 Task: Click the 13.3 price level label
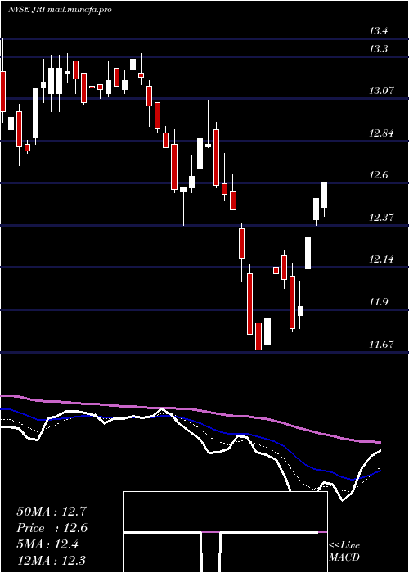(x=378, y=49)
